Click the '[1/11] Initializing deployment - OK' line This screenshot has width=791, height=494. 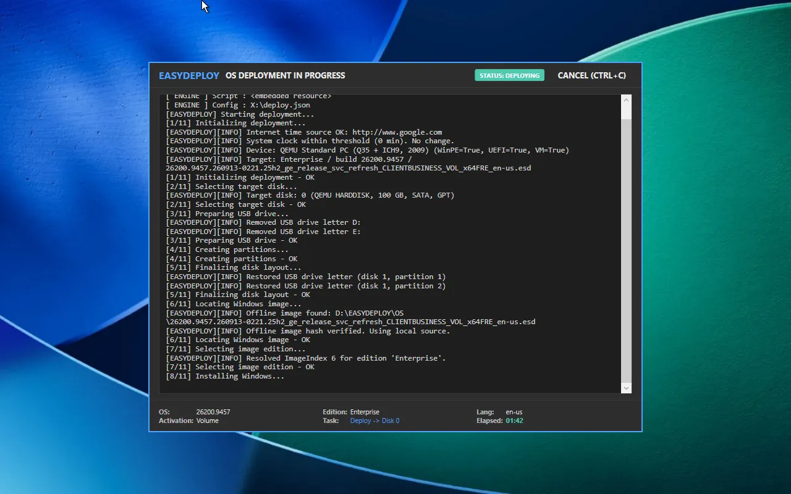point(240,177)
